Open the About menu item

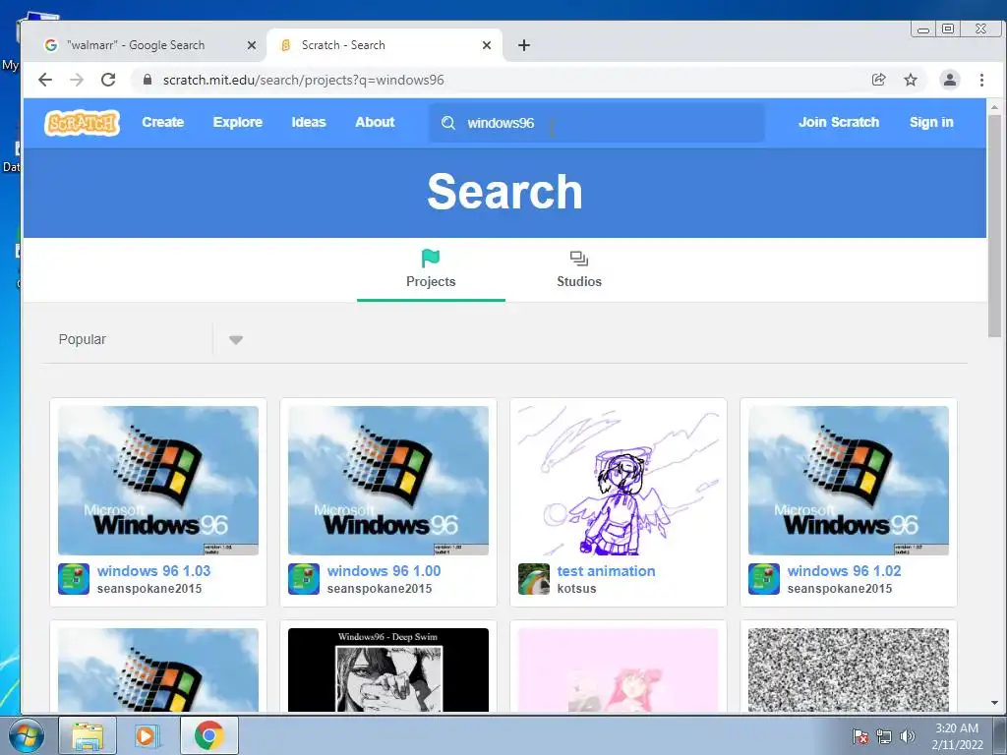(375, 122)
